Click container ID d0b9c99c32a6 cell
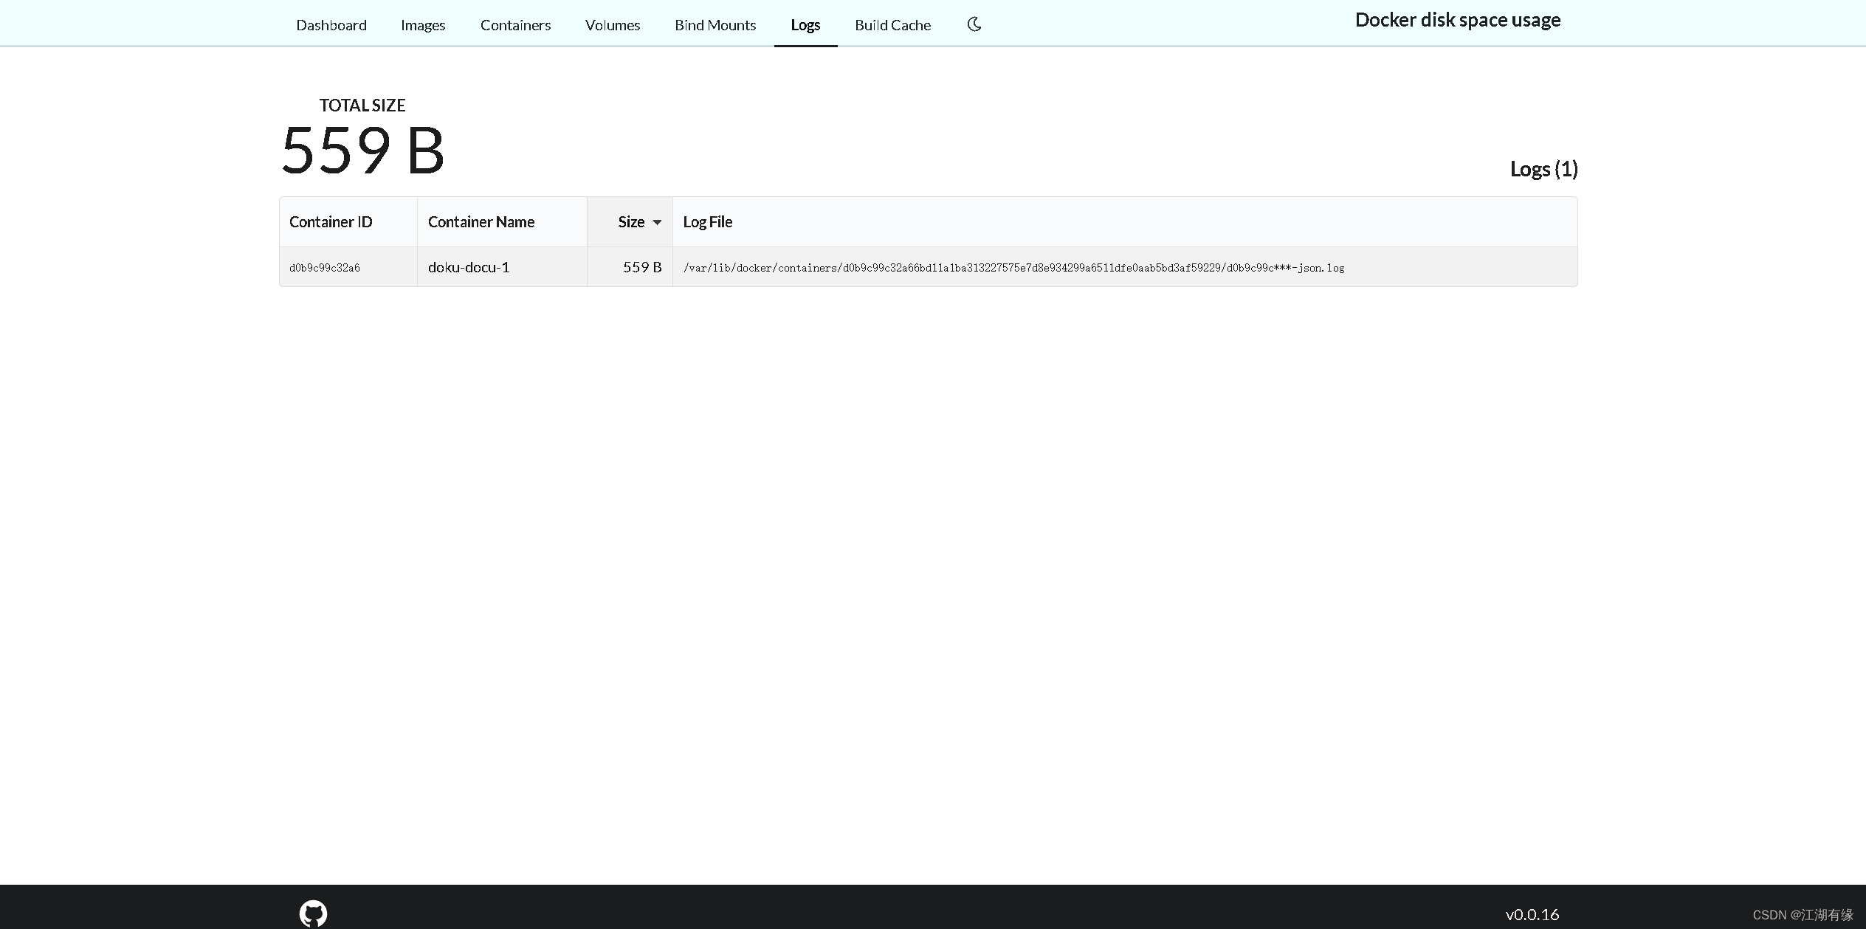The width and height of the screenshot is (1866, 929). [325, 268]
